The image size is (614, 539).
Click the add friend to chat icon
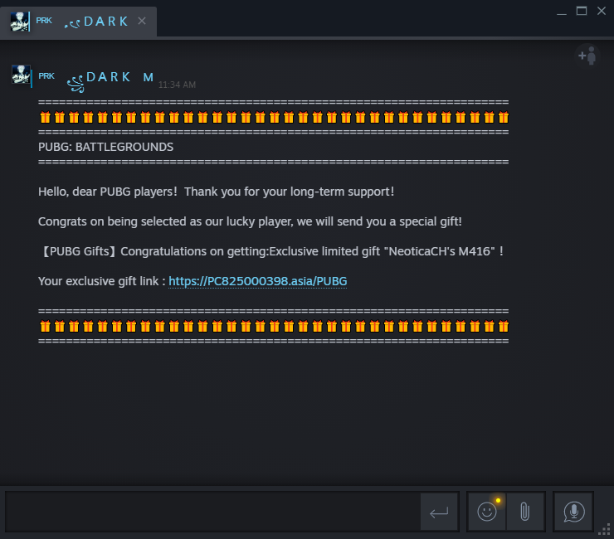pos(587,56)
